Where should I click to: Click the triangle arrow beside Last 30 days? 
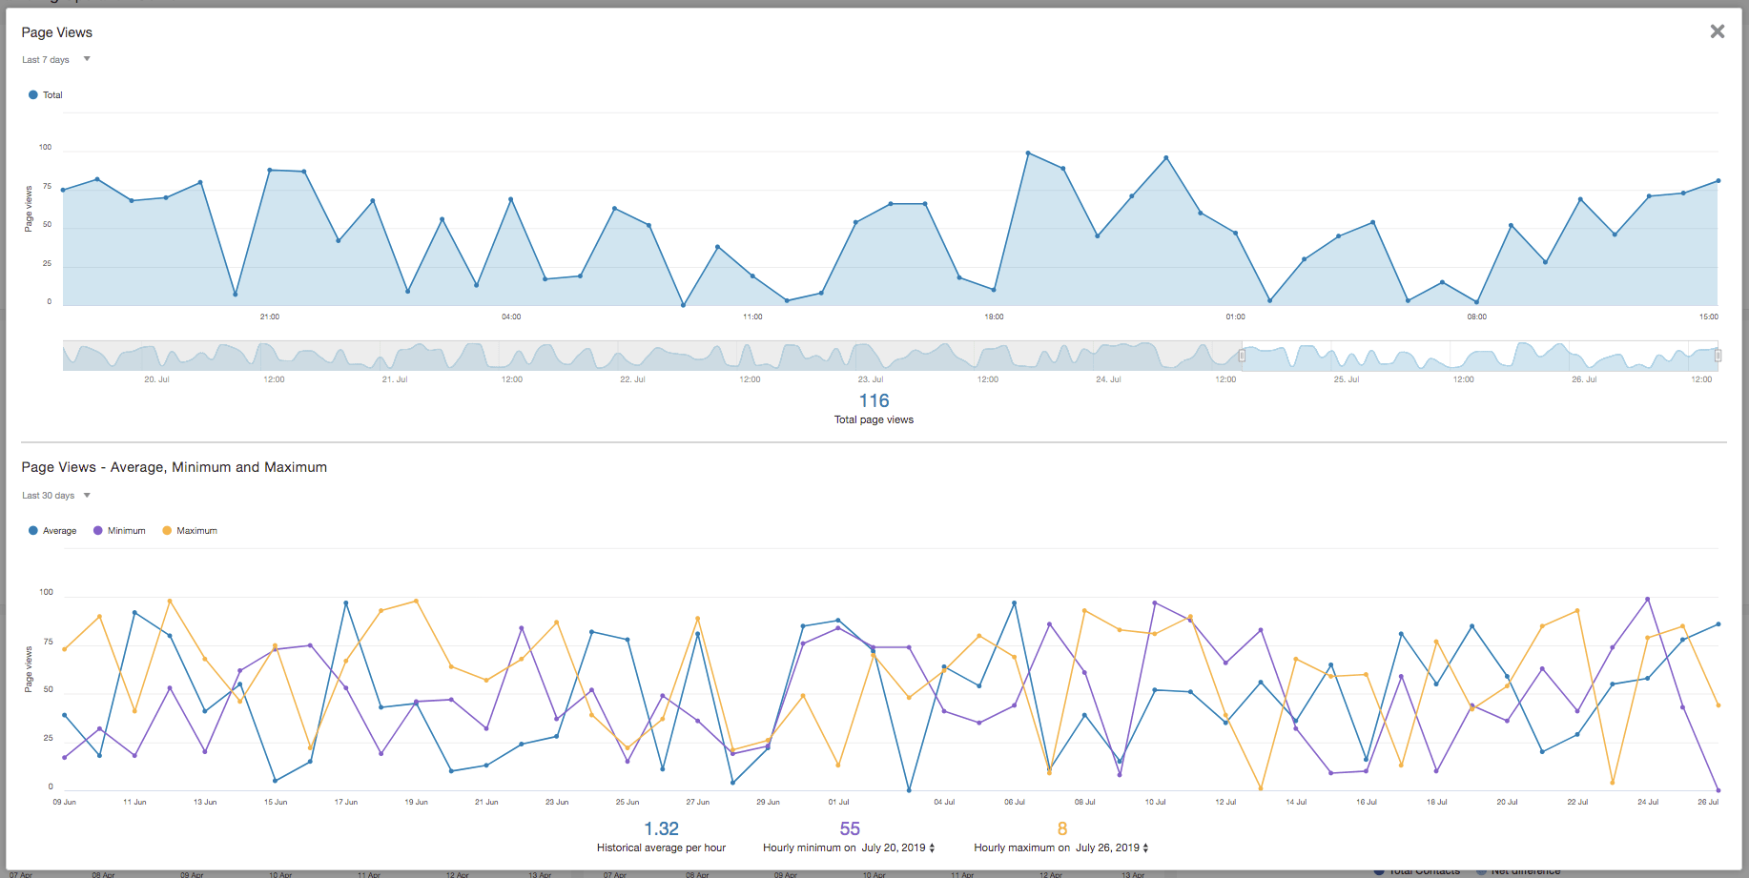pos(86,495)
